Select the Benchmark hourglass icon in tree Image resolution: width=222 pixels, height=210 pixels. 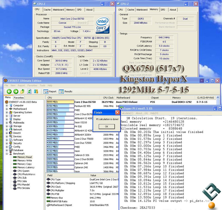(x=11, y=154)
